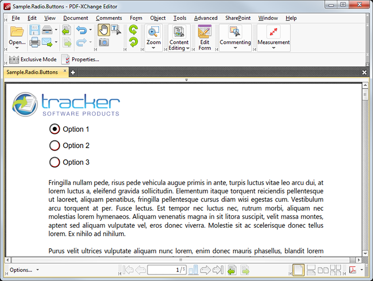Click the greyed Redo arrow icon
Image resolution: width=373 pixels, height=281 pixels.
pyautogui.click(x=82, y=42)
